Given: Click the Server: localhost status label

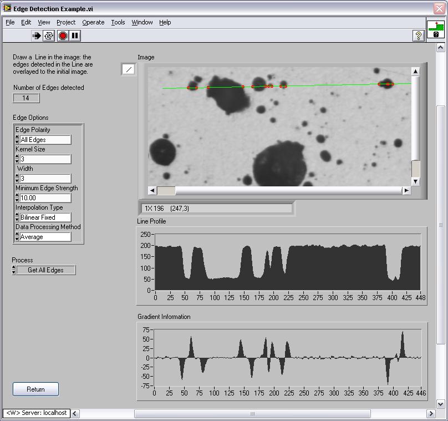Looking at the screenshot, I should [x=37, y=413].
